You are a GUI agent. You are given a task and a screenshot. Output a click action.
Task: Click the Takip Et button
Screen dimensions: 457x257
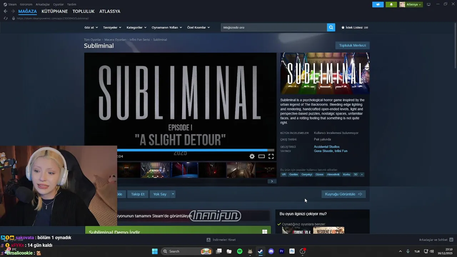138,194
